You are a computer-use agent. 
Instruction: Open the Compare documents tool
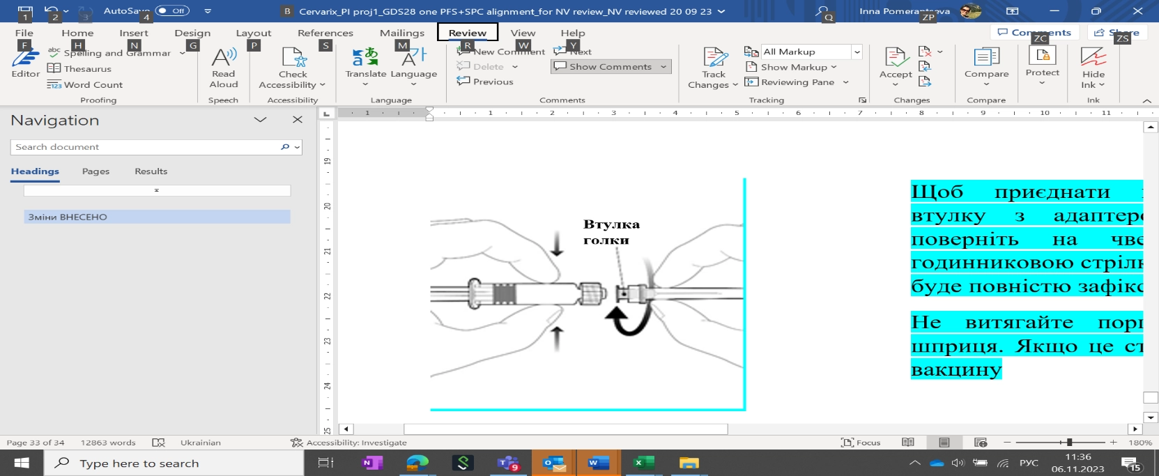point(985,59)
